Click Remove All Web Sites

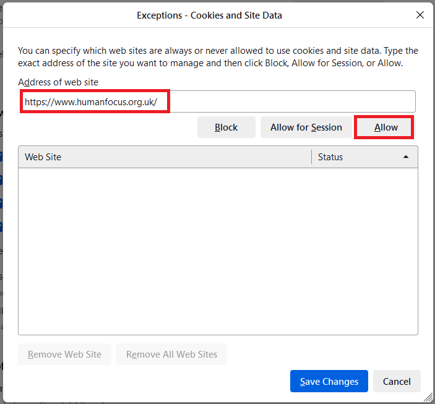[x=171, y=355]
